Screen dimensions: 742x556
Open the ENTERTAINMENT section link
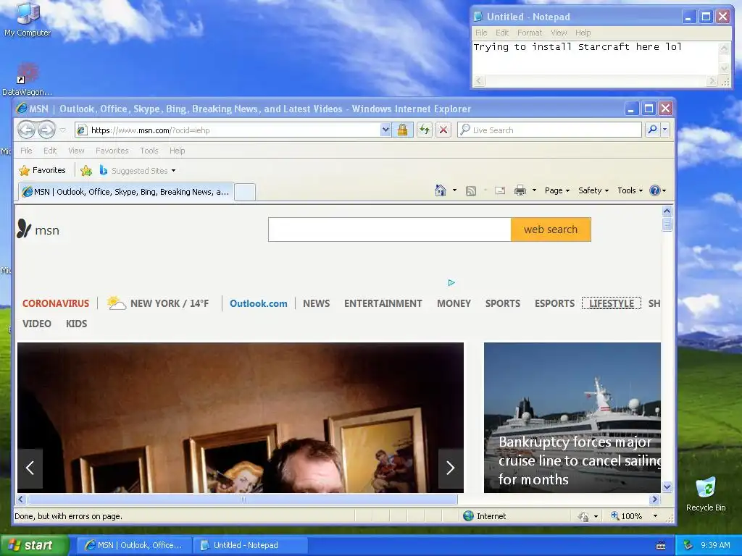click(383, 303)
